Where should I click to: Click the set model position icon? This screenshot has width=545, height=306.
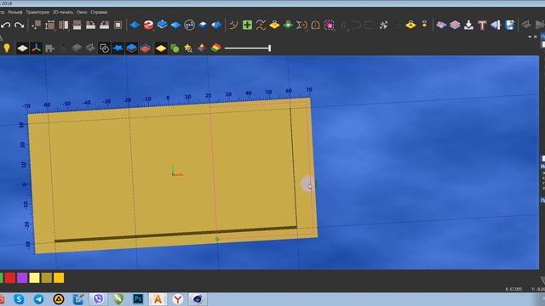click(x=36, y=25)
